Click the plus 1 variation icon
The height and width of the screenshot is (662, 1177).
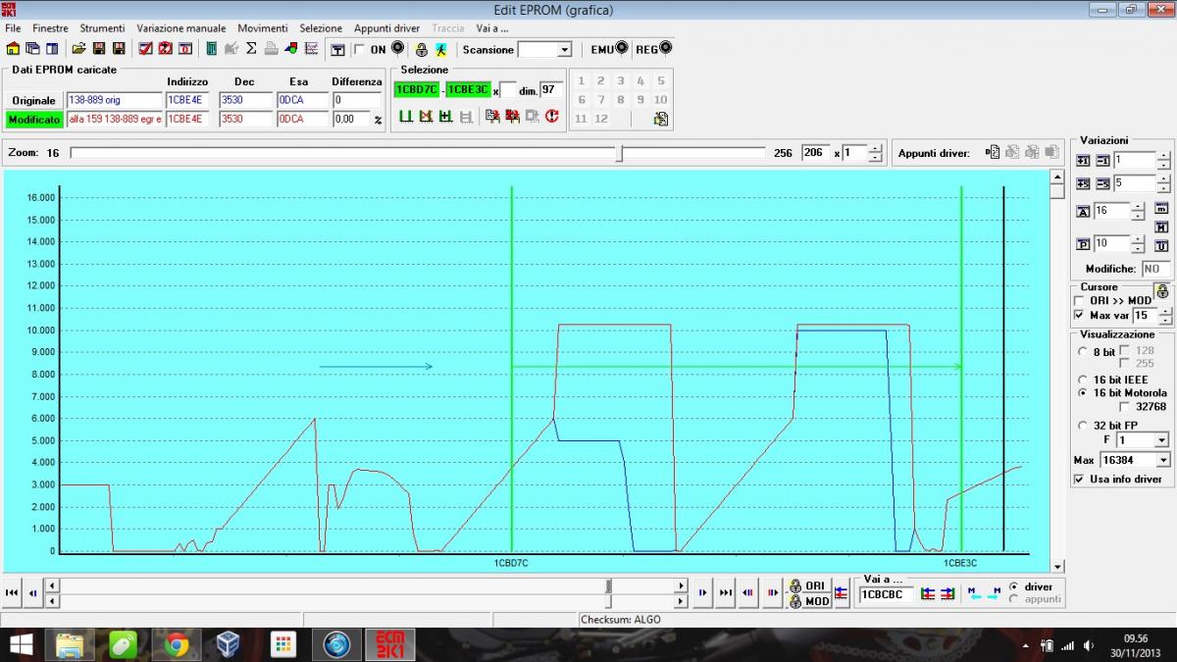[x=1083, y=160]
